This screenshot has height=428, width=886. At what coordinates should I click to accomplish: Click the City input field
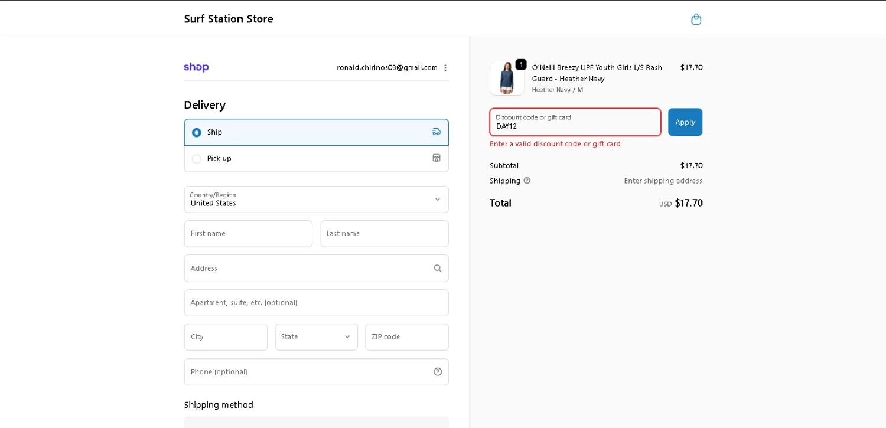(226, 337)
